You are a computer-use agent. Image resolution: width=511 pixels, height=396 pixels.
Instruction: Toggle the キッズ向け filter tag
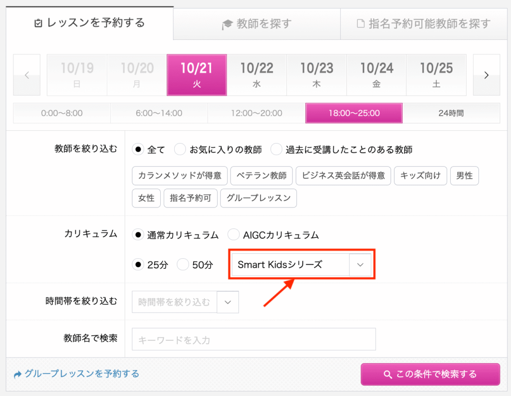click(420, 176)
